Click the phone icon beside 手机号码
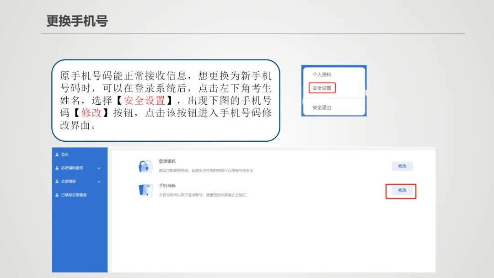494x278 pixels. tap(146, 191)
